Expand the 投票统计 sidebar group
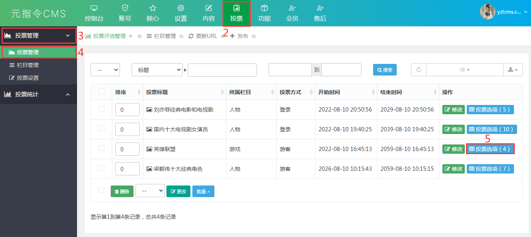Viewport: 531px width, 237px height. pyautogui.click(x=38, y=94)
